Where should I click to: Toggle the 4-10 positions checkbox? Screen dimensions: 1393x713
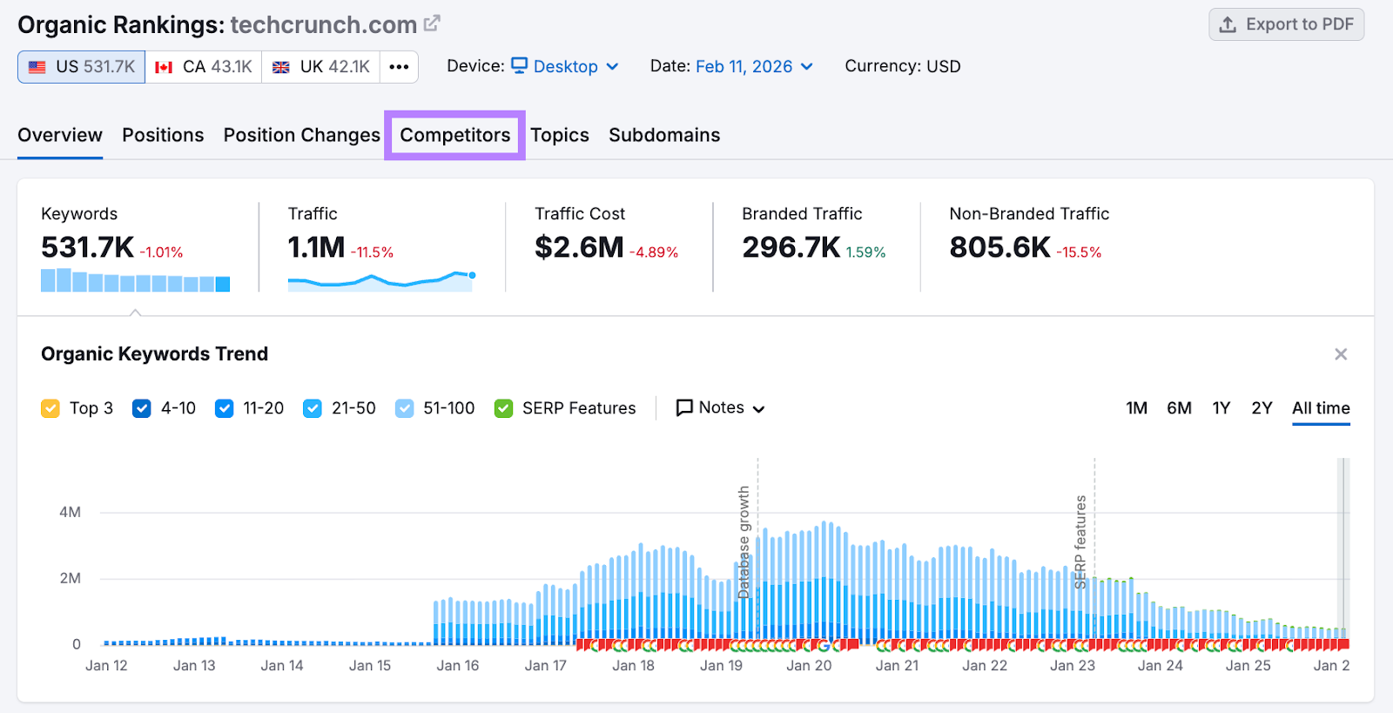click(142, 408)
